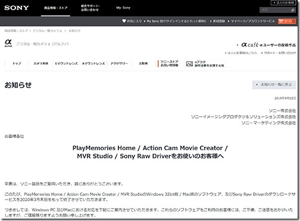The image size is (300, 221).
Task: Click the MVR Studio / Sony Raw Driver heading line
Action: tap(150, 156)
